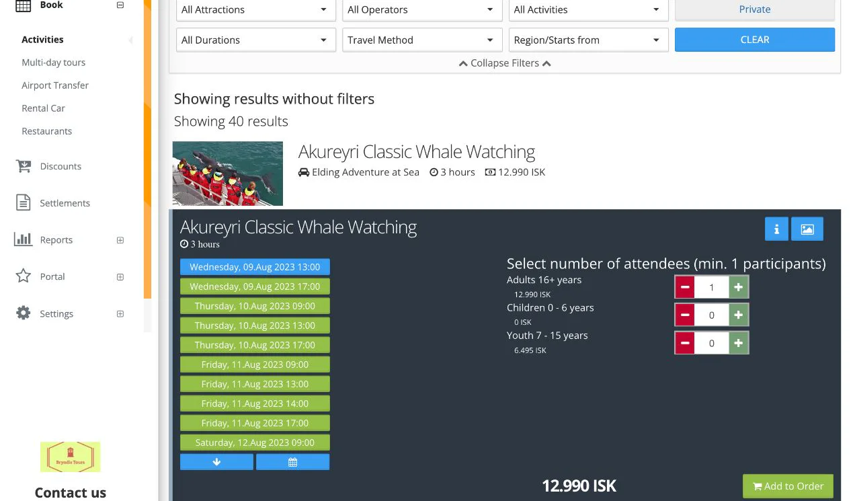Click the Adults quantity field
855x501 pixels.
click(x=712, y=287)
